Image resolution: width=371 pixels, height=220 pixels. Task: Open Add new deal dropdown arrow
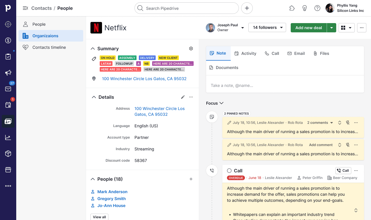coord(332,28)
